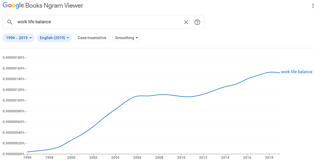
Task: Open the Smoothing dropdown
Action: click(126, 38)
